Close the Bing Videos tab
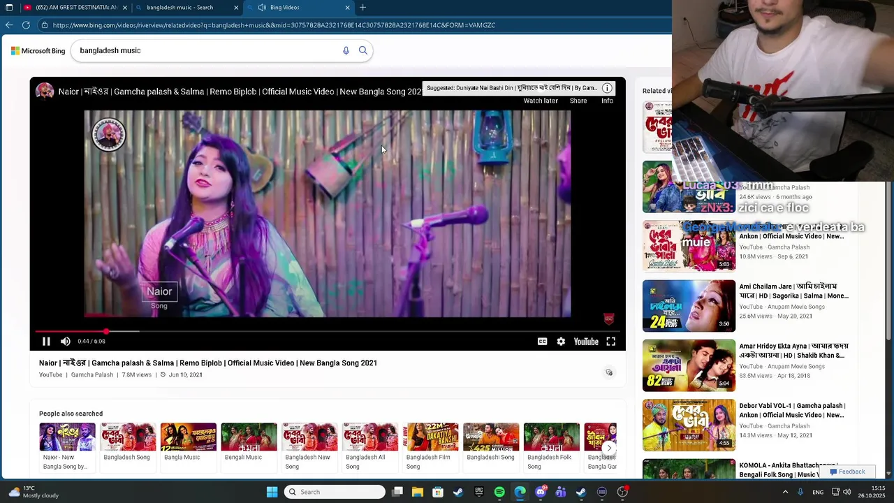The image size is (894, 503). [347, 7]
